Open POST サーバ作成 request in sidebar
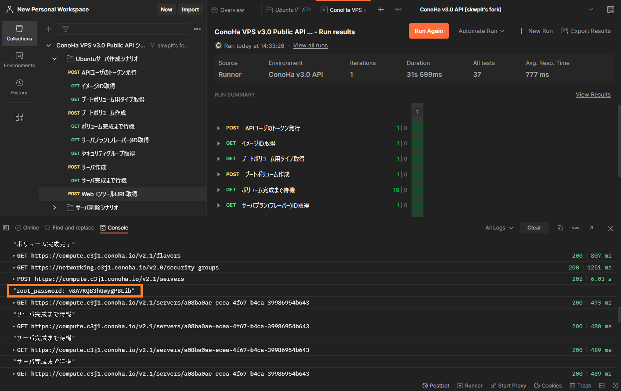Viewport: 621px width, 391px height. pos(123,167)
